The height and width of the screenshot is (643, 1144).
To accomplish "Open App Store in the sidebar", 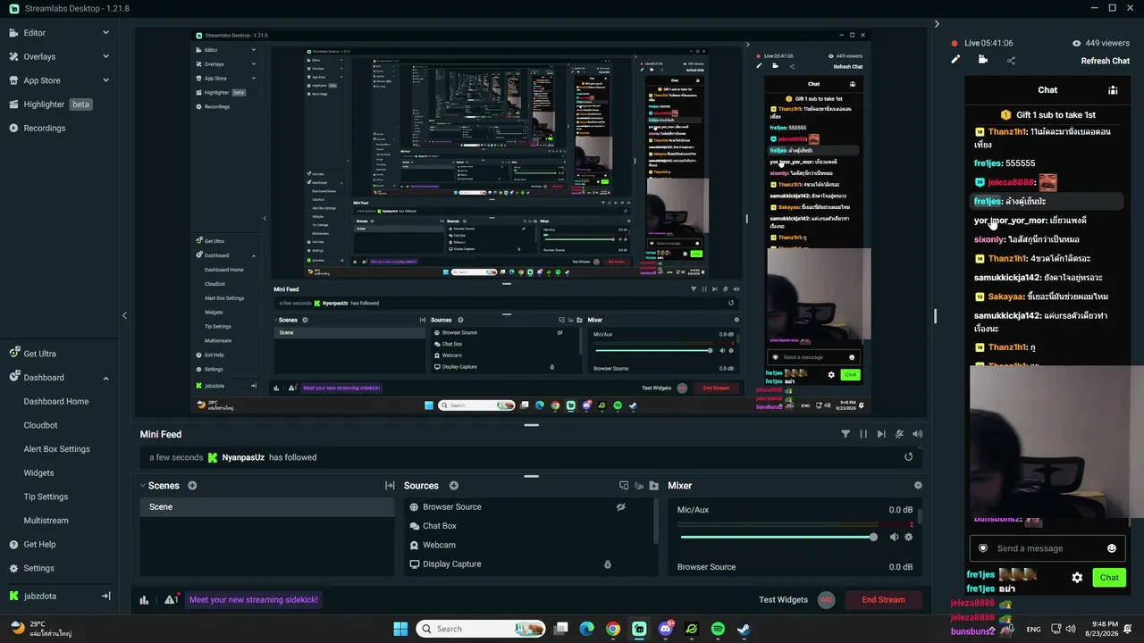I will pos(41,80).
